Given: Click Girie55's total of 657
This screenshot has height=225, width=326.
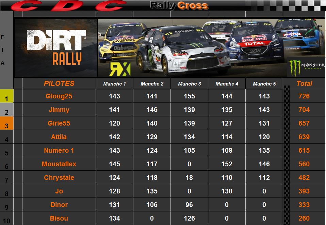Looking at the screenshot, I should coord(304,123).
